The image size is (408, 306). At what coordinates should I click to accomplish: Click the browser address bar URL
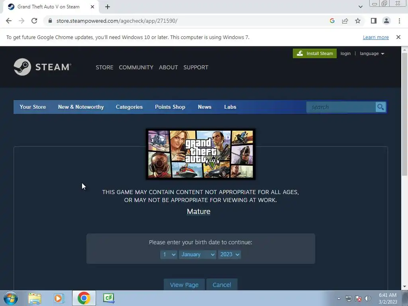[117, 21]
